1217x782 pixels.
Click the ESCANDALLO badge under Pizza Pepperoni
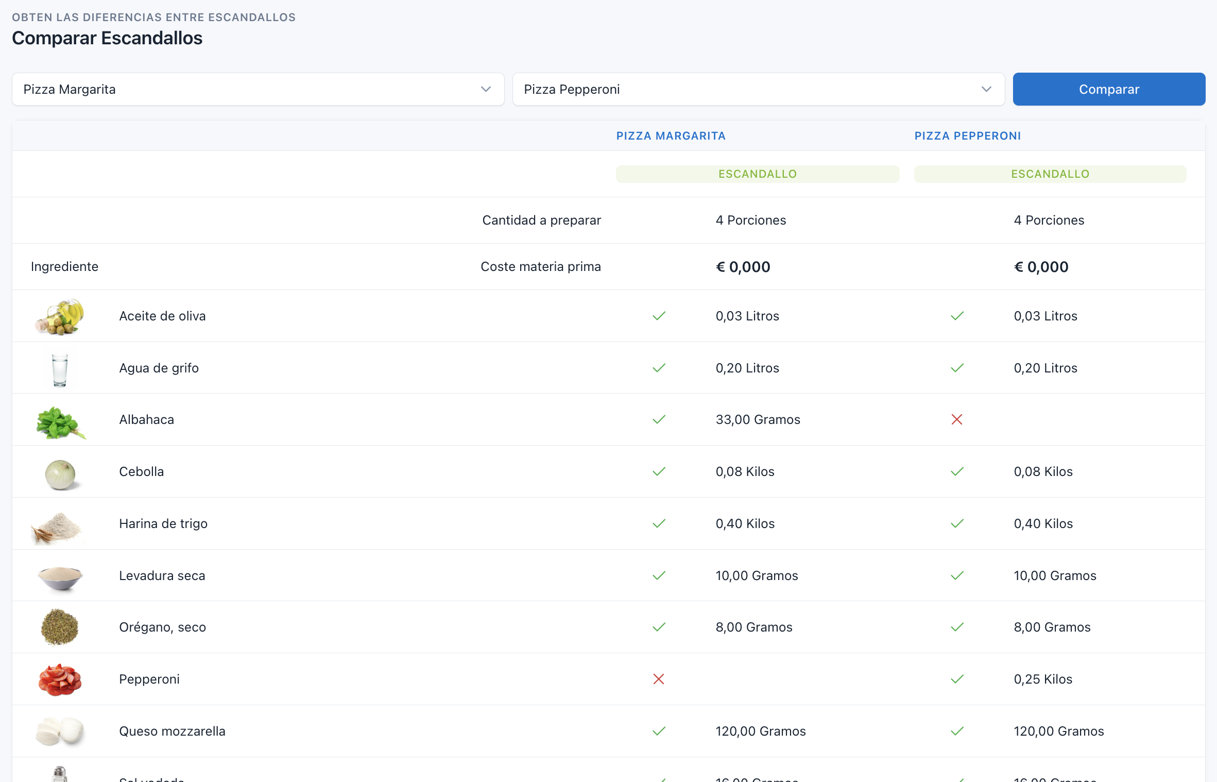click(1050, 174)
